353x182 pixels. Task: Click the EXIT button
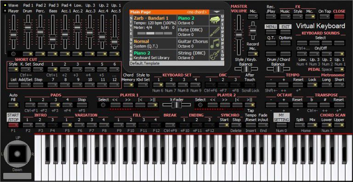pos(285,27)
